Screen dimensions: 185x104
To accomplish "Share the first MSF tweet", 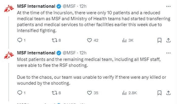I will coord(168,40).
